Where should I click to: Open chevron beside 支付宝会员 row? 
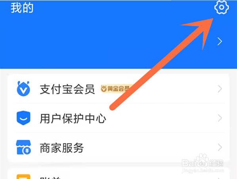tap(220, 89)
